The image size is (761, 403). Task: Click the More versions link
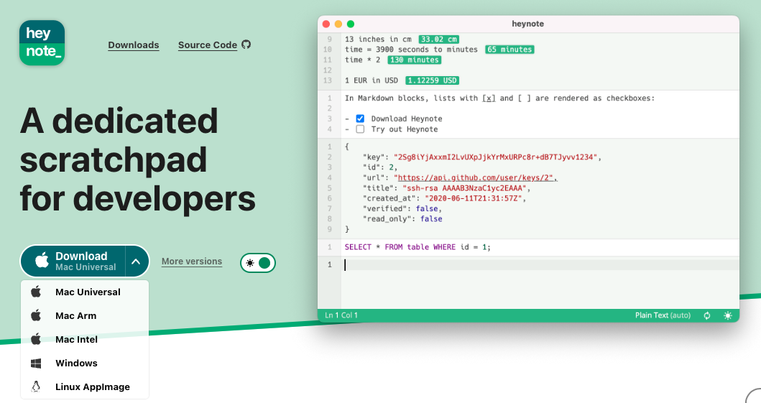coord(192,261)
